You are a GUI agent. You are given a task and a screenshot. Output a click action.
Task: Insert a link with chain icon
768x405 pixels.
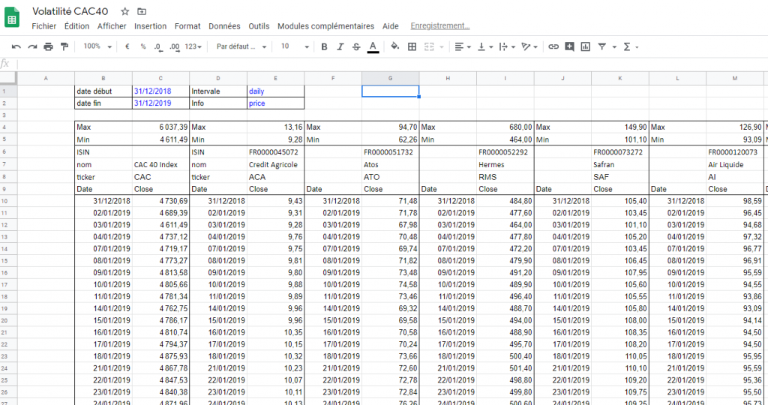pos(553,46)
